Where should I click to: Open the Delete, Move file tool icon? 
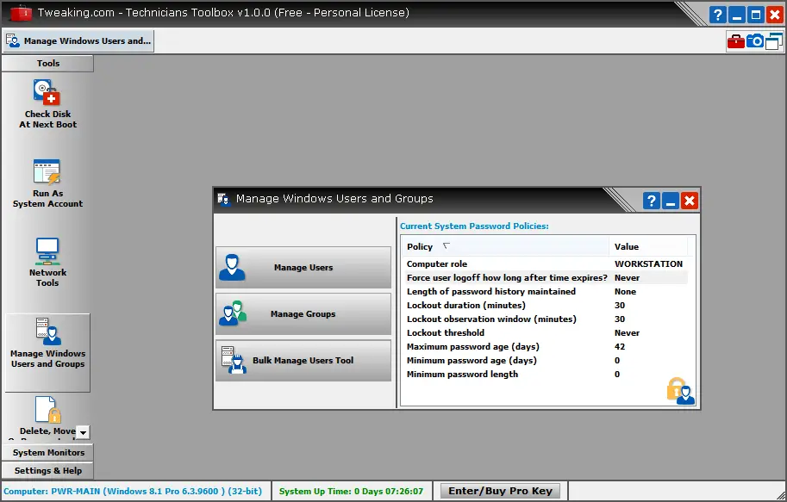(47, 410)
